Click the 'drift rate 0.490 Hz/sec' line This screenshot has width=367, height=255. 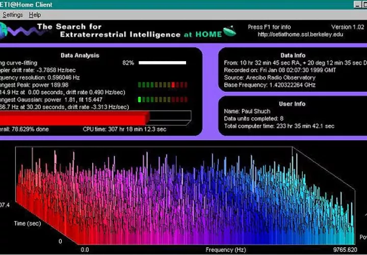pos(63,92)
